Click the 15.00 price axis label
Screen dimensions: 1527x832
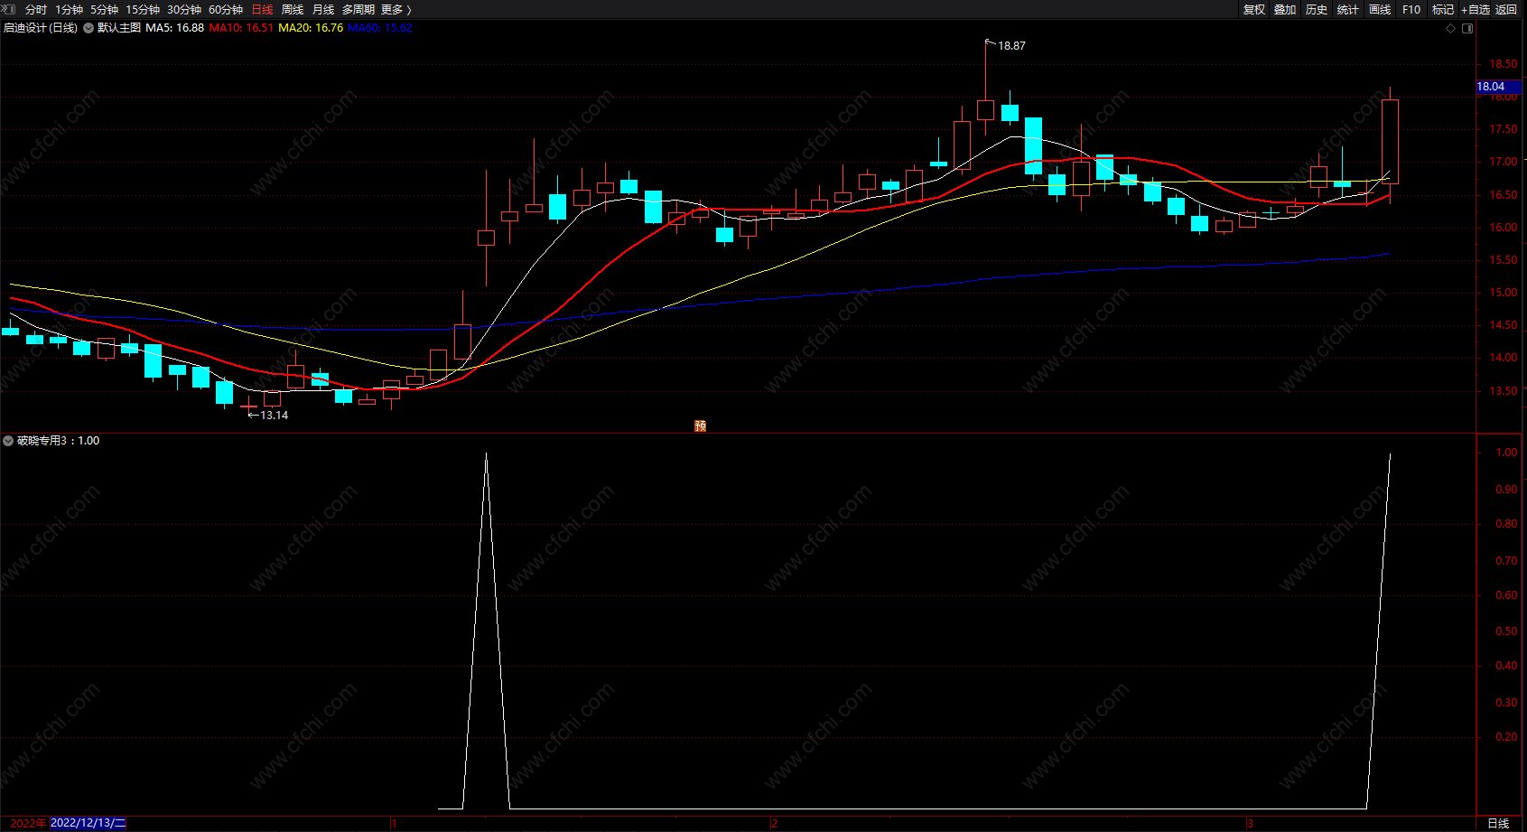pos(1504,293)
